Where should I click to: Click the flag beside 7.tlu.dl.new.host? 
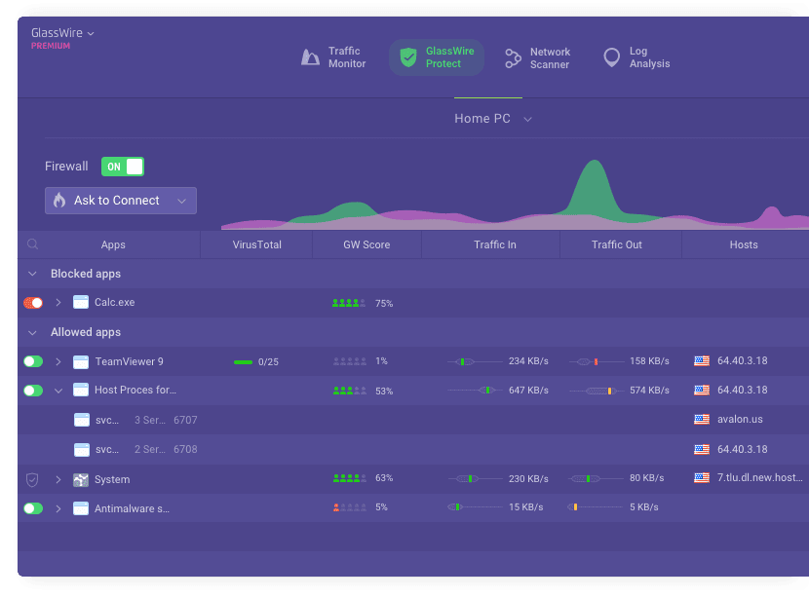702,478
